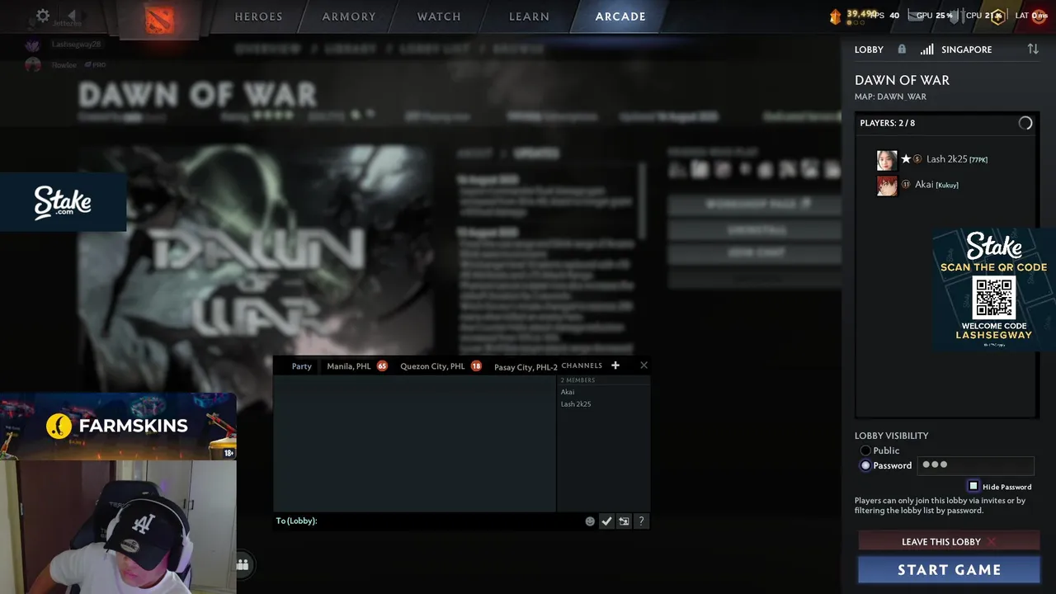The image size is (1056, 594).
Task: Click the LOBBY header label
Action: (869, 49)
